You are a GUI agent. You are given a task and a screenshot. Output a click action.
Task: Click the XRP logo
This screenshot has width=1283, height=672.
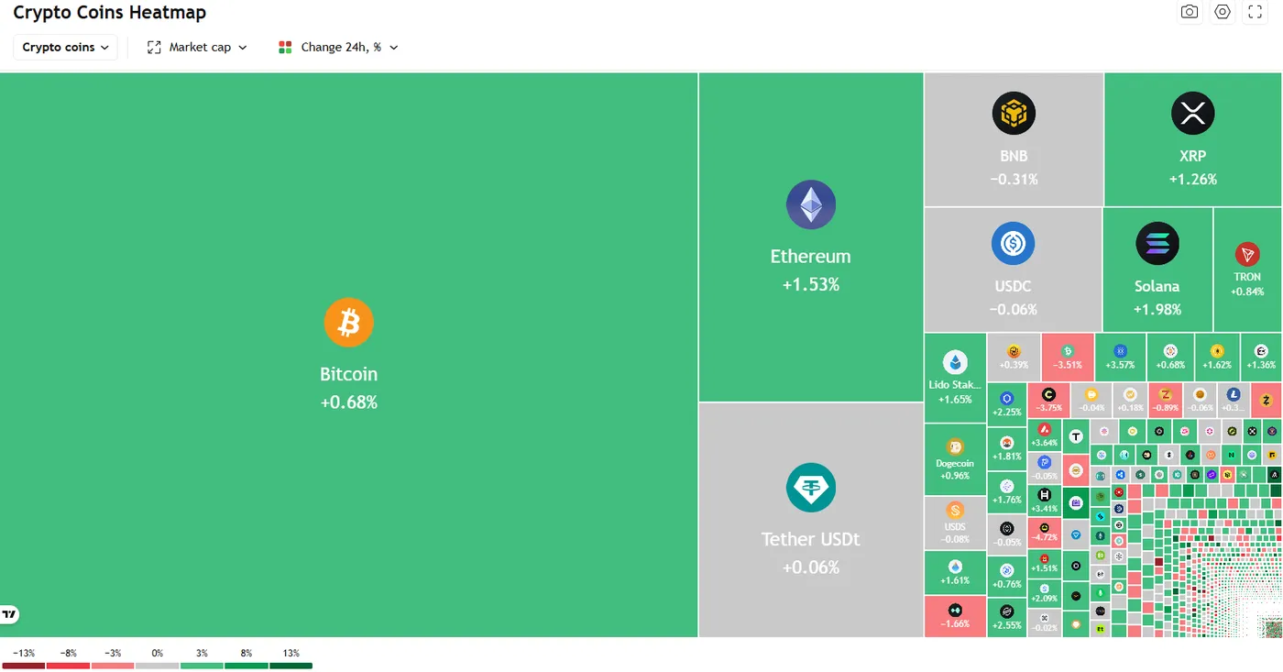coord(1193,114)
